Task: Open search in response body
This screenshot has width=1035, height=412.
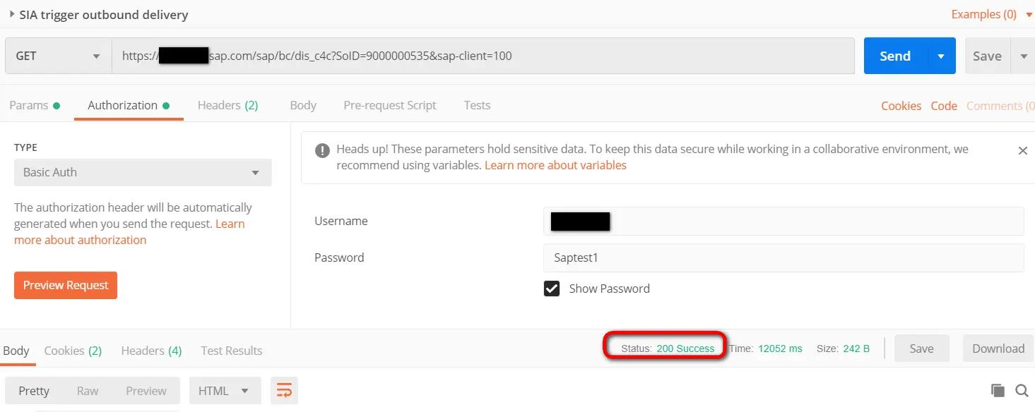Action: (x=1022, y=391)
